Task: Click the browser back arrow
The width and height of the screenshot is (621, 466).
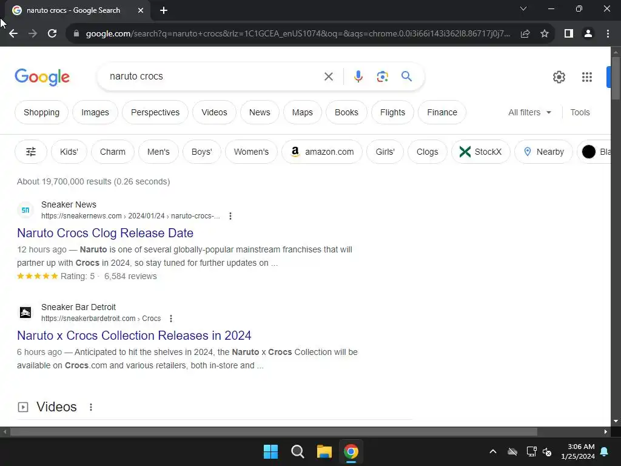Action: tap(13, 34)
